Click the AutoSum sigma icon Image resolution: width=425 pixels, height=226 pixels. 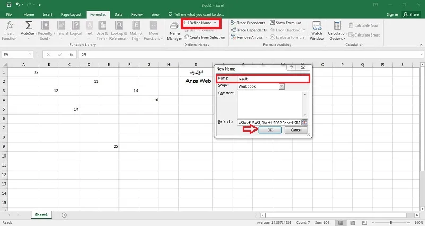pos(29,25)
